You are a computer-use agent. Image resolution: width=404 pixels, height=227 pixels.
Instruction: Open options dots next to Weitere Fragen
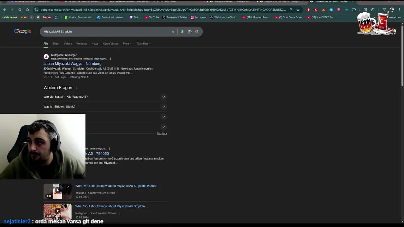coord(76,88)
